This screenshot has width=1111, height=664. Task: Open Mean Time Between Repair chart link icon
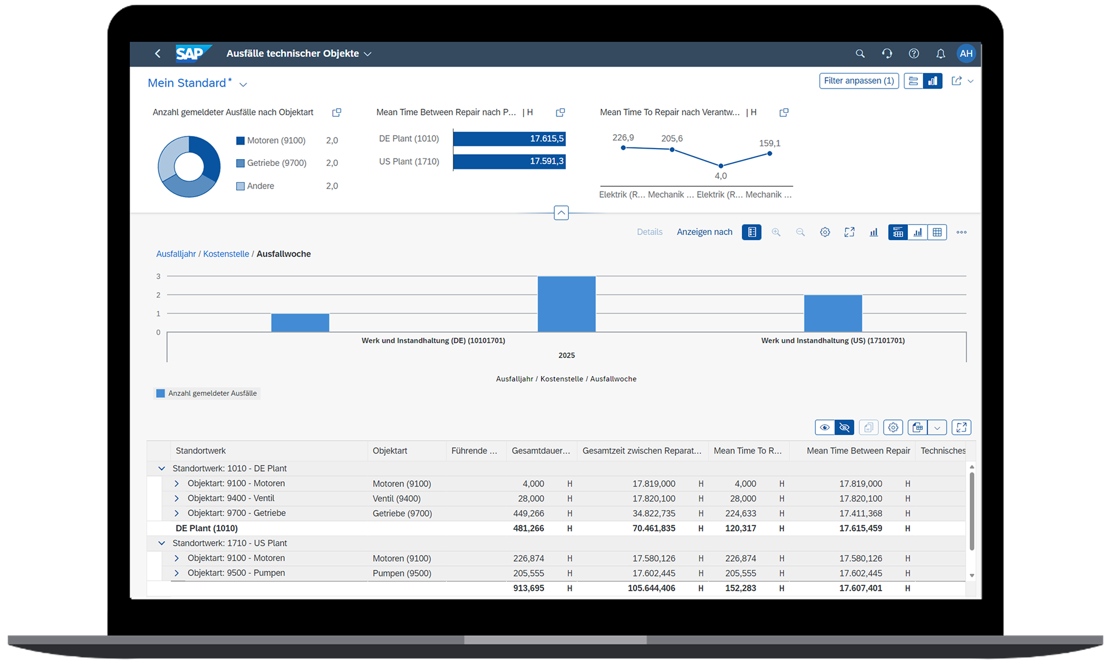[560, 113]
